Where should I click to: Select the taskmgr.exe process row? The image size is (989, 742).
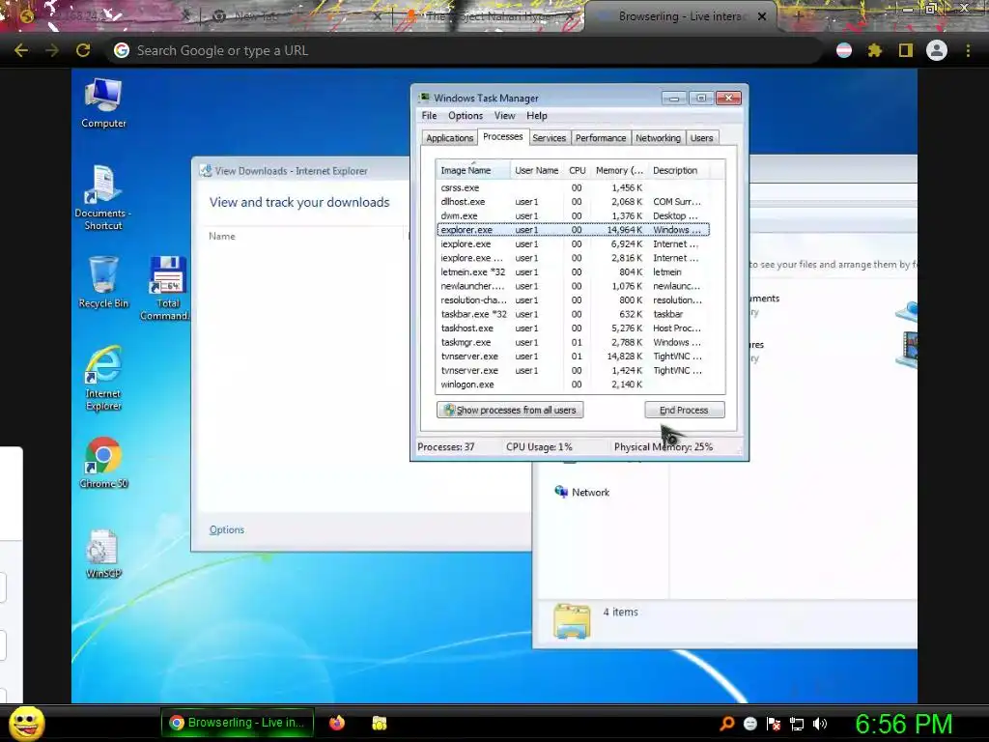coord(573,342)
